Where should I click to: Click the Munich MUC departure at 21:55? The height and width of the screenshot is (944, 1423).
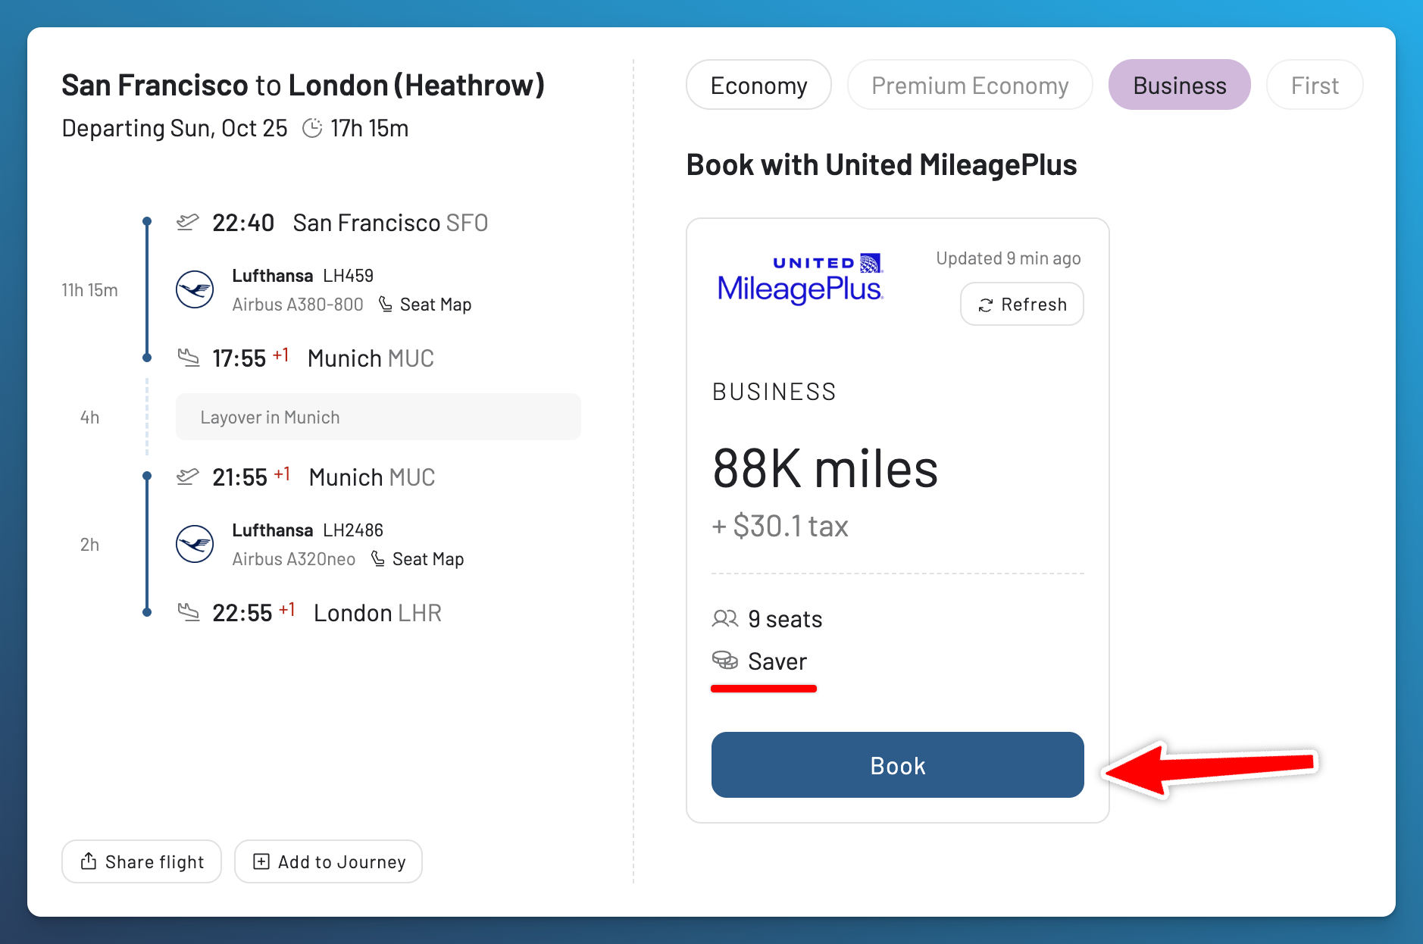372,477
